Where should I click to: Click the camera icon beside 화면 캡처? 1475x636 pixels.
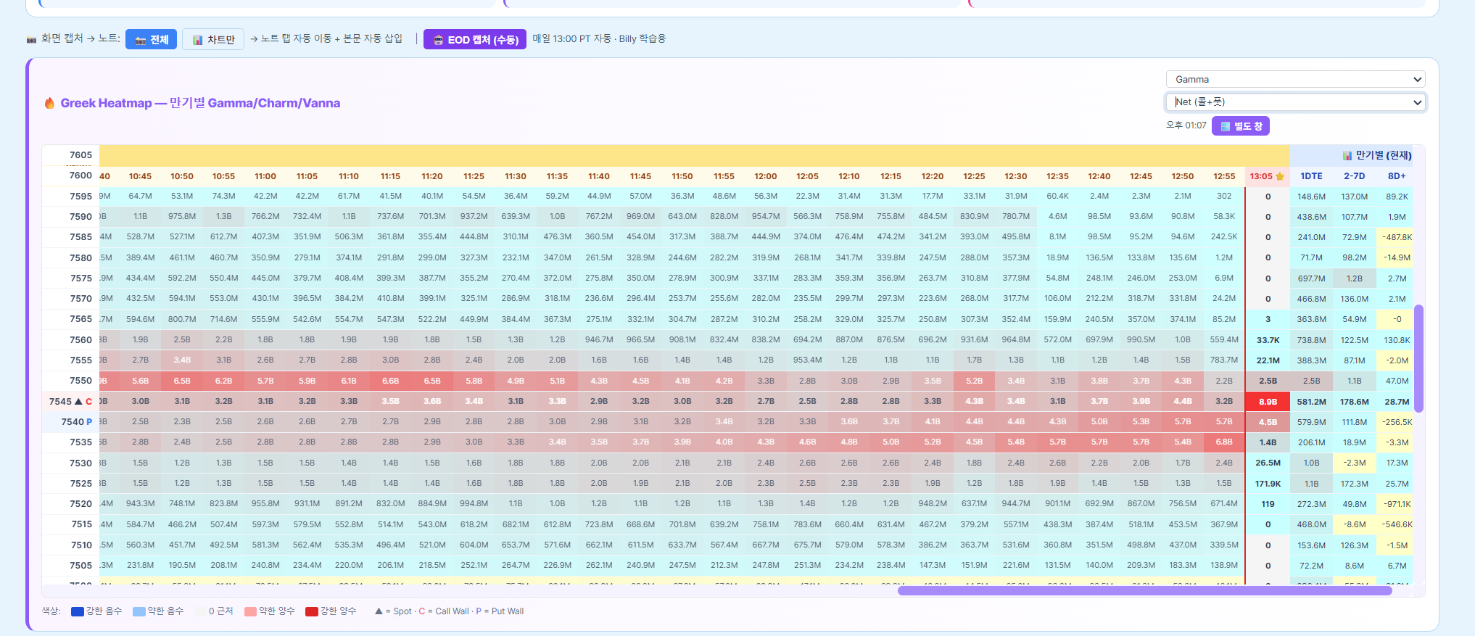pos(32,39)
